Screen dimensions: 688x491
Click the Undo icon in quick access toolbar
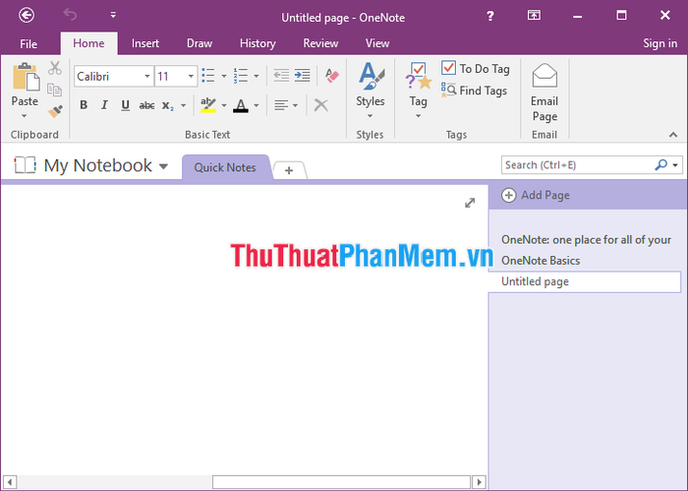[70, 15]
